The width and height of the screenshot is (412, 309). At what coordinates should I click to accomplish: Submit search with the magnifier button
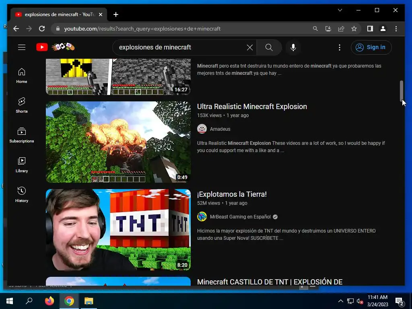[x=269, y=47]
